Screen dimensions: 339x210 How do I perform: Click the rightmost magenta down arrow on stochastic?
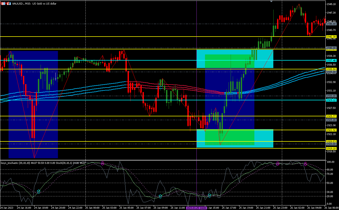[305, 164]
